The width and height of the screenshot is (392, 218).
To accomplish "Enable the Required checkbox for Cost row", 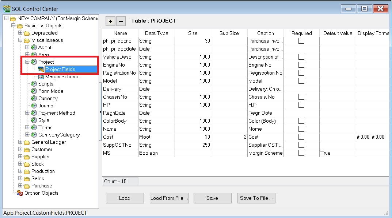I will click(301, 137).
